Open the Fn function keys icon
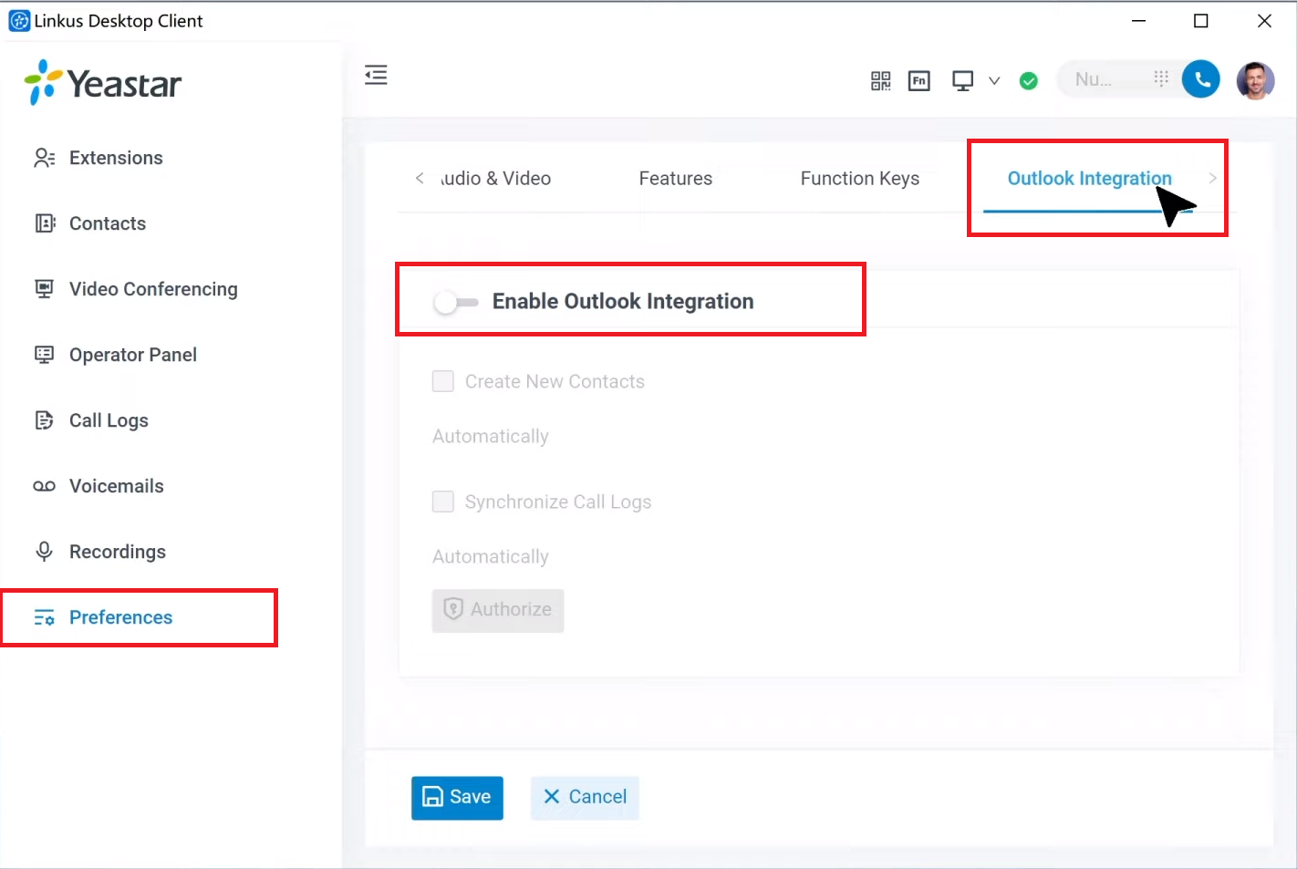This screenshot has width=1297, height=869. (x=918, y=80)
